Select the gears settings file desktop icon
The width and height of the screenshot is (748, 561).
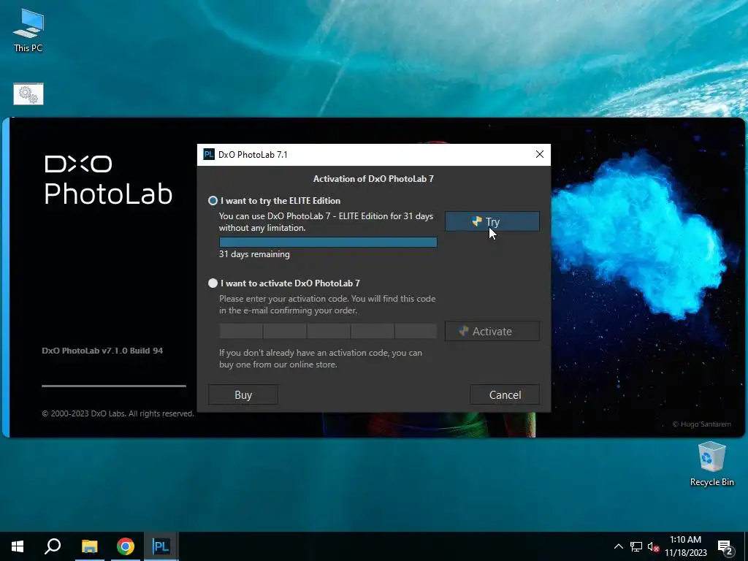pos(28,94)
